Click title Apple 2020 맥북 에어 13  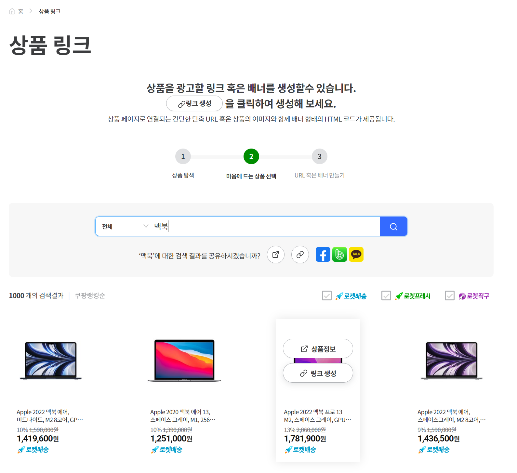(x=183, y=416)
